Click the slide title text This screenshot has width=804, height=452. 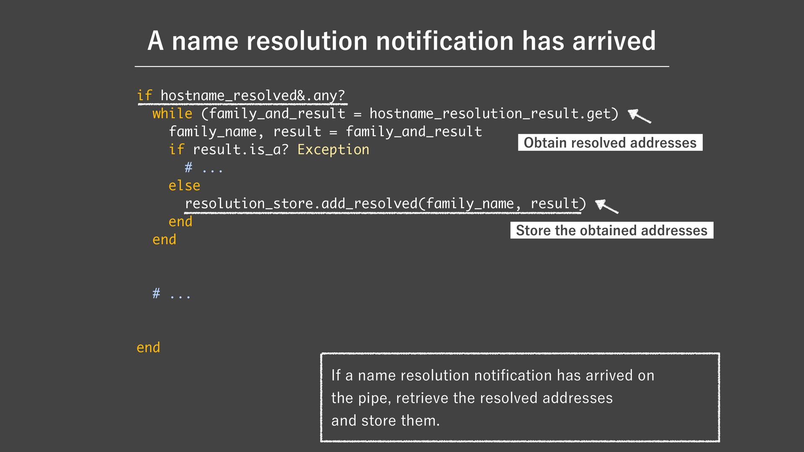[401, 41]
